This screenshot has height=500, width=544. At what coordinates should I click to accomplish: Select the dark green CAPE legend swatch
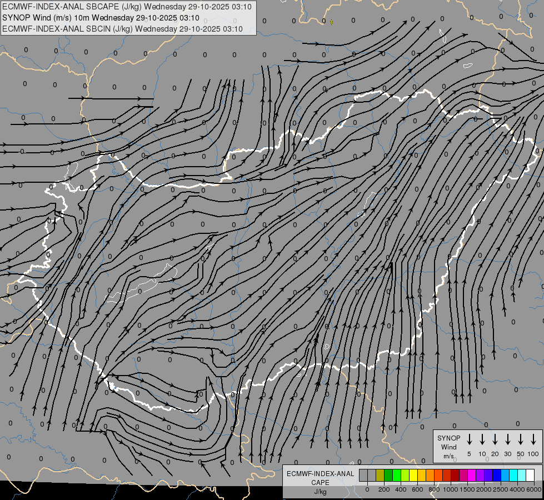coord(388,475)
